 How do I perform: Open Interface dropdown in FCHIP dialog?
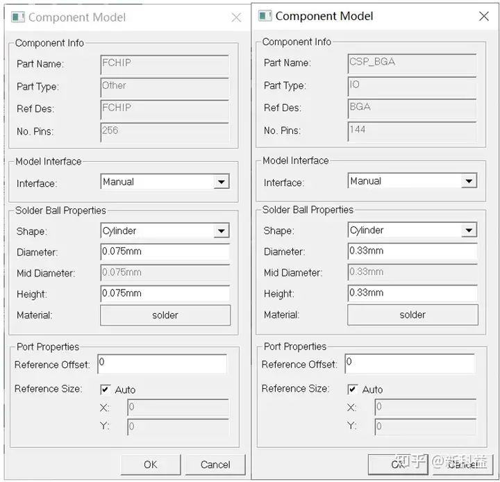(222, 182)
